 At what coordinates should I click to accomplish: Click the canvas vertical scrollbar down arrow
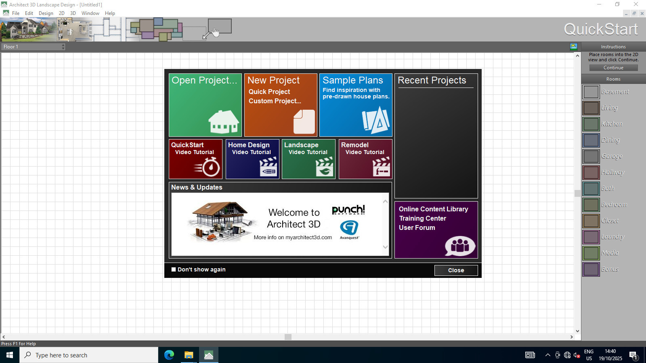coord(577,331)
